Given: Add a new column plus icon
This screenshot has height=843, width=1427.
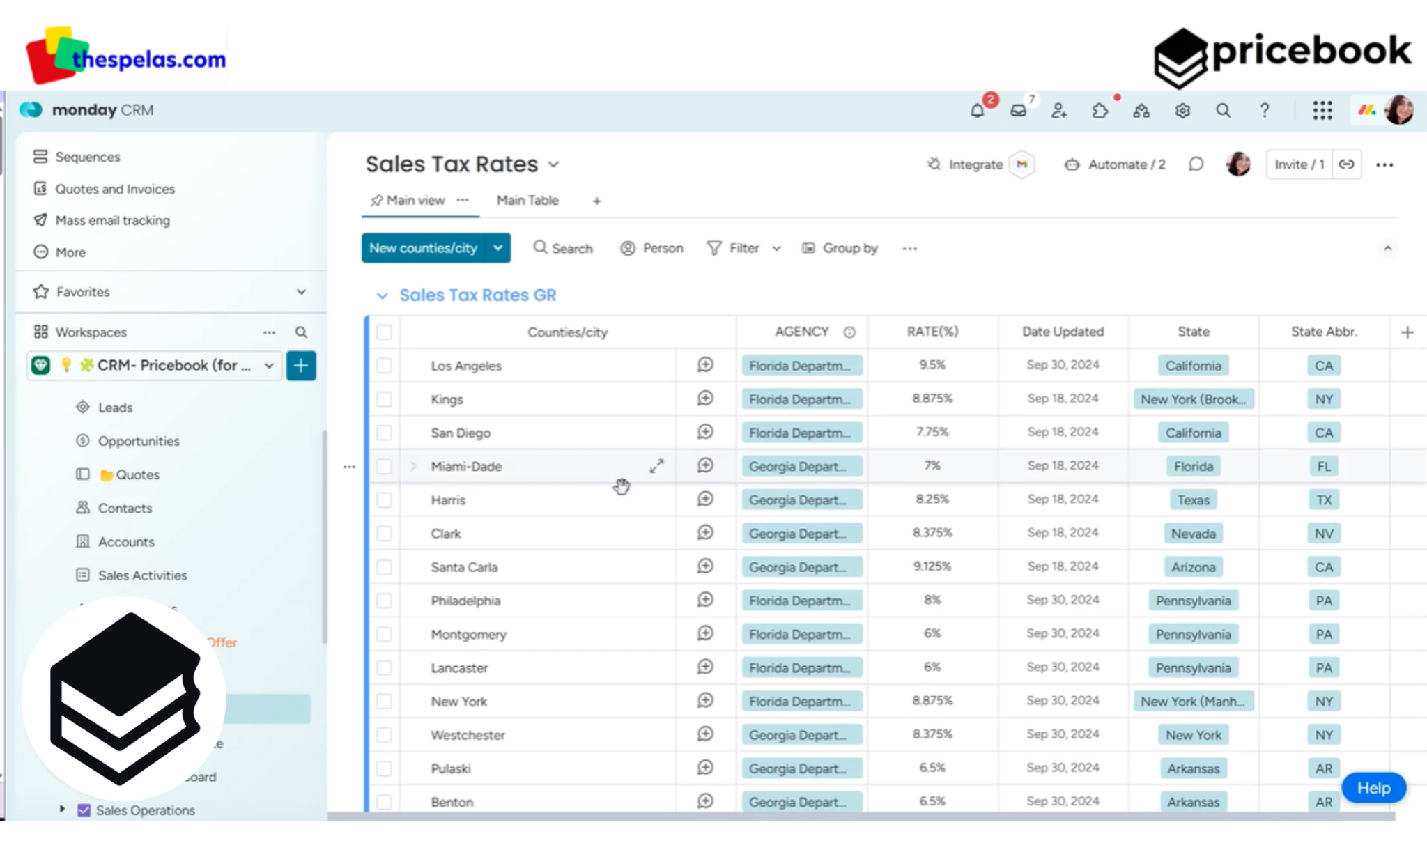Looking at the screenshot, I should click(x=1407, y=332).
